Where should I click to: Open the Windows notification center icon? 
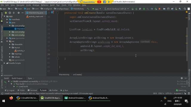tap(186, 101)
